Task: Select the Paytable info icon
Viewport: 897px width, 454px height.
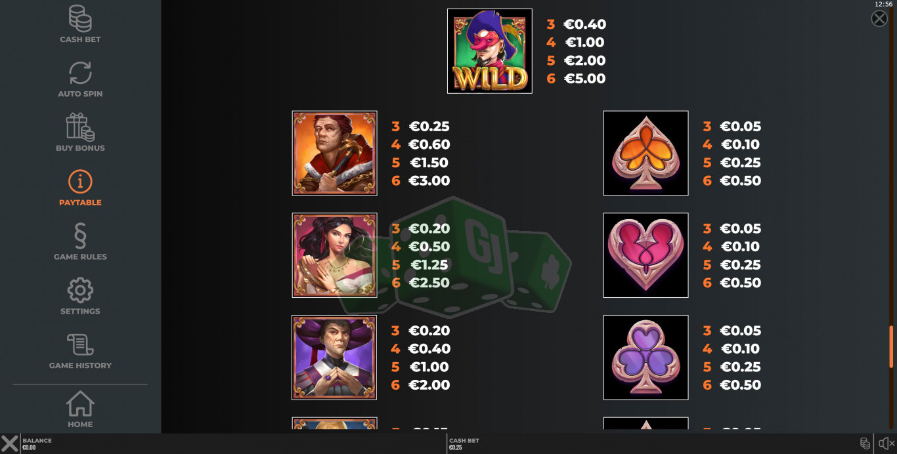Action: coord(80,182)
